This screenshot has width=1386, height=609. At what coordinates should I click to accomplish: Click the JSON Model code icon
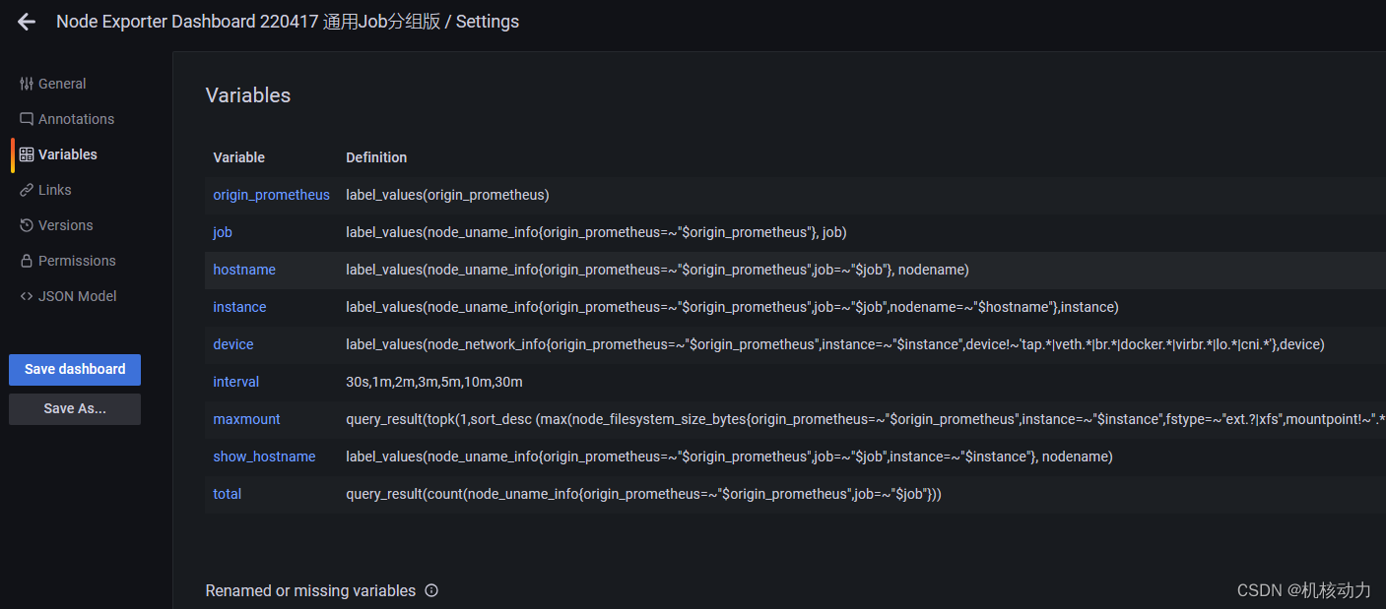coord(27,296)
